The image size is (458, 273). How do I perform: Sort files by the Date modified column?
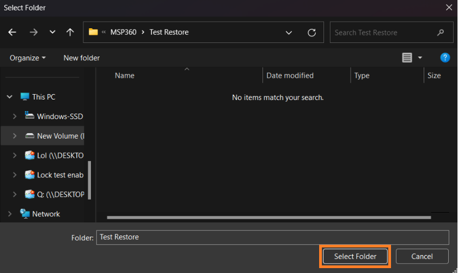(290, 76)
